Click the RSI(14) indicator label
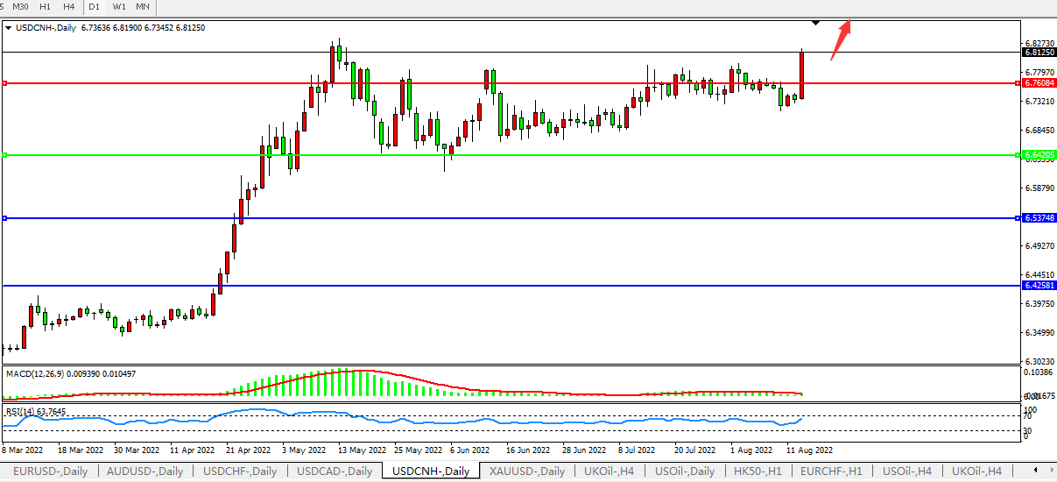Screen dimensions: 1057x482 (35, 411)
